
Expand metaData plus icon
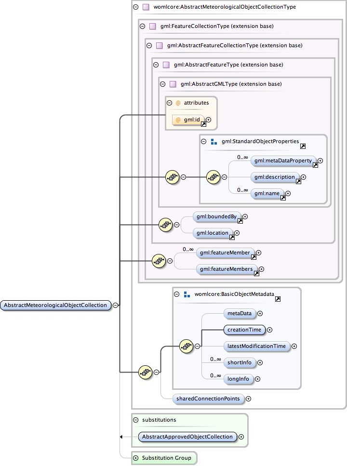coord(260,314)
